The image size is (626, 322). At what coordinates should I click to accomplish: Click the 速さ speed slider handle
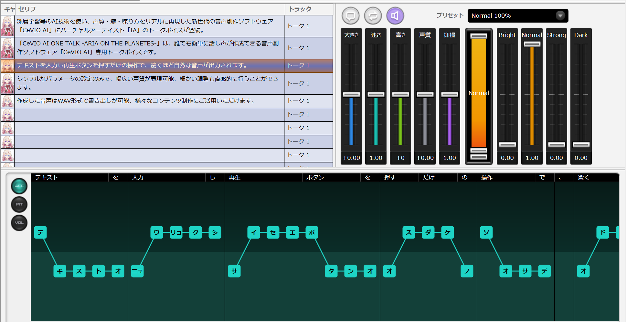point(376,94)
